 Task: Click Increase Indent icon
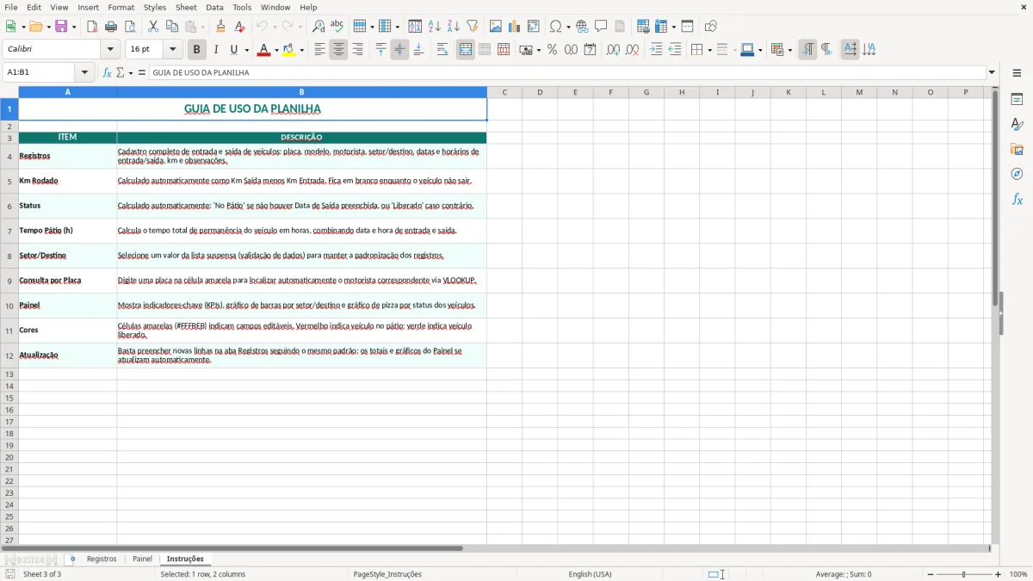656,50
